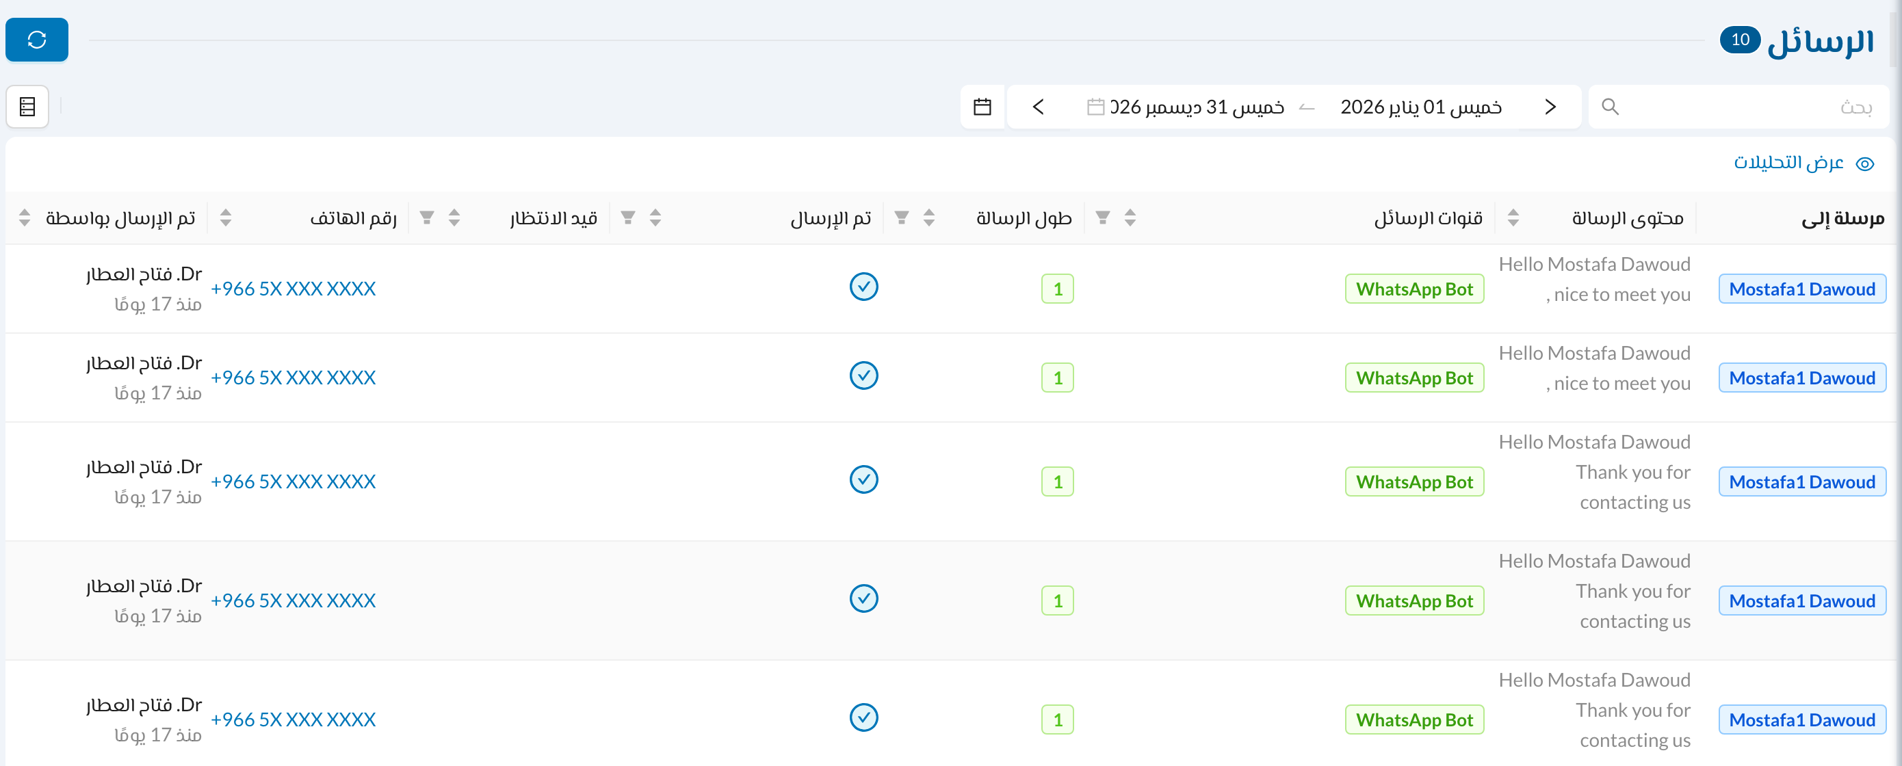Screen dimensions: 1902x766
Task: Click phone number link in first row
Action: pos(293,289)
